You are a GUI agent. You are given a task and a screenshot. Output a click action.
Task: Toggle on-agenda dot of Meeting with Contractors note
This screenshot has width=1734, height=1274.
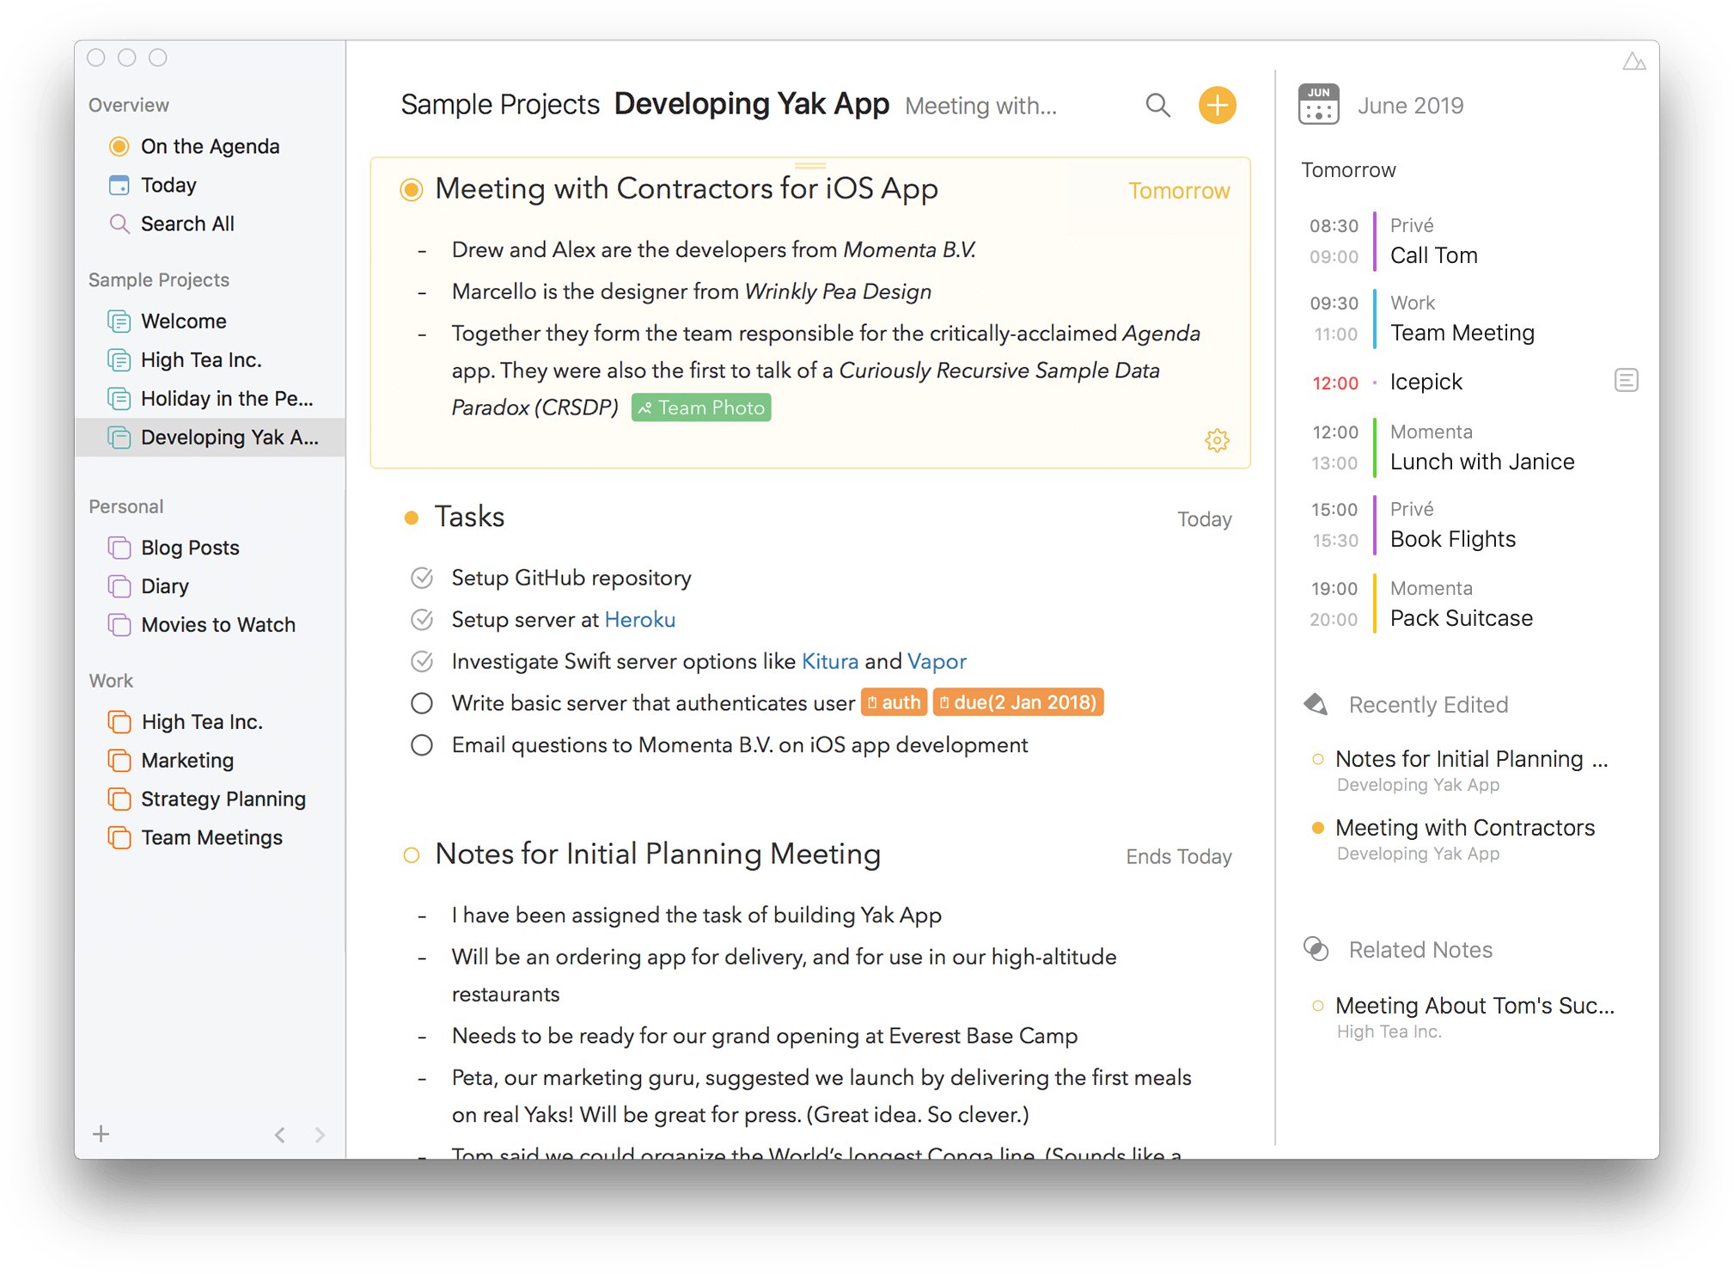click(412, 189)
